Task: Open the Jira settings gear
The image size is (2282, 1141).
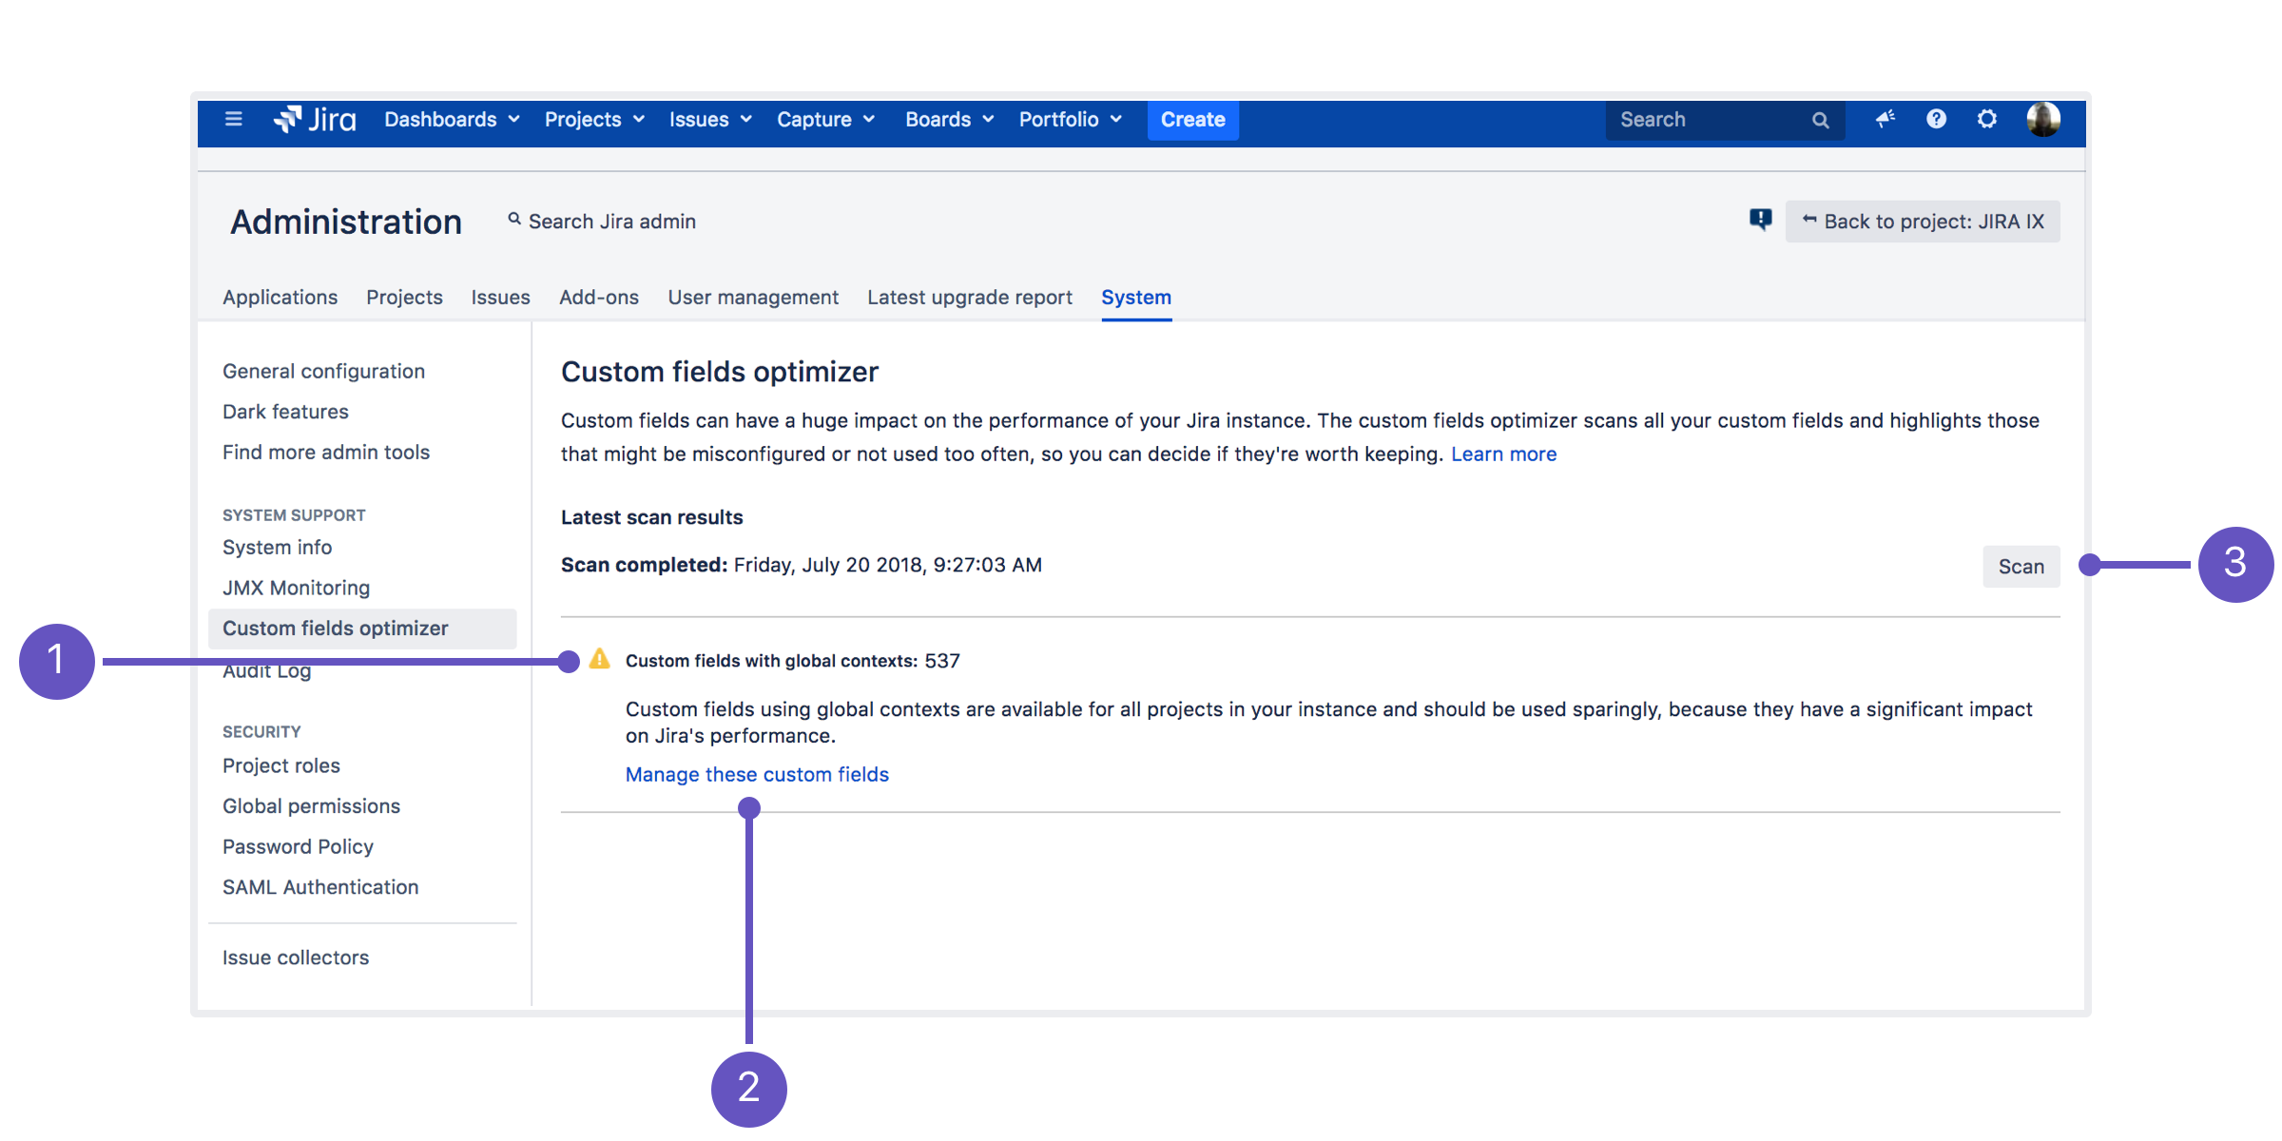Action: point(1987,119)
